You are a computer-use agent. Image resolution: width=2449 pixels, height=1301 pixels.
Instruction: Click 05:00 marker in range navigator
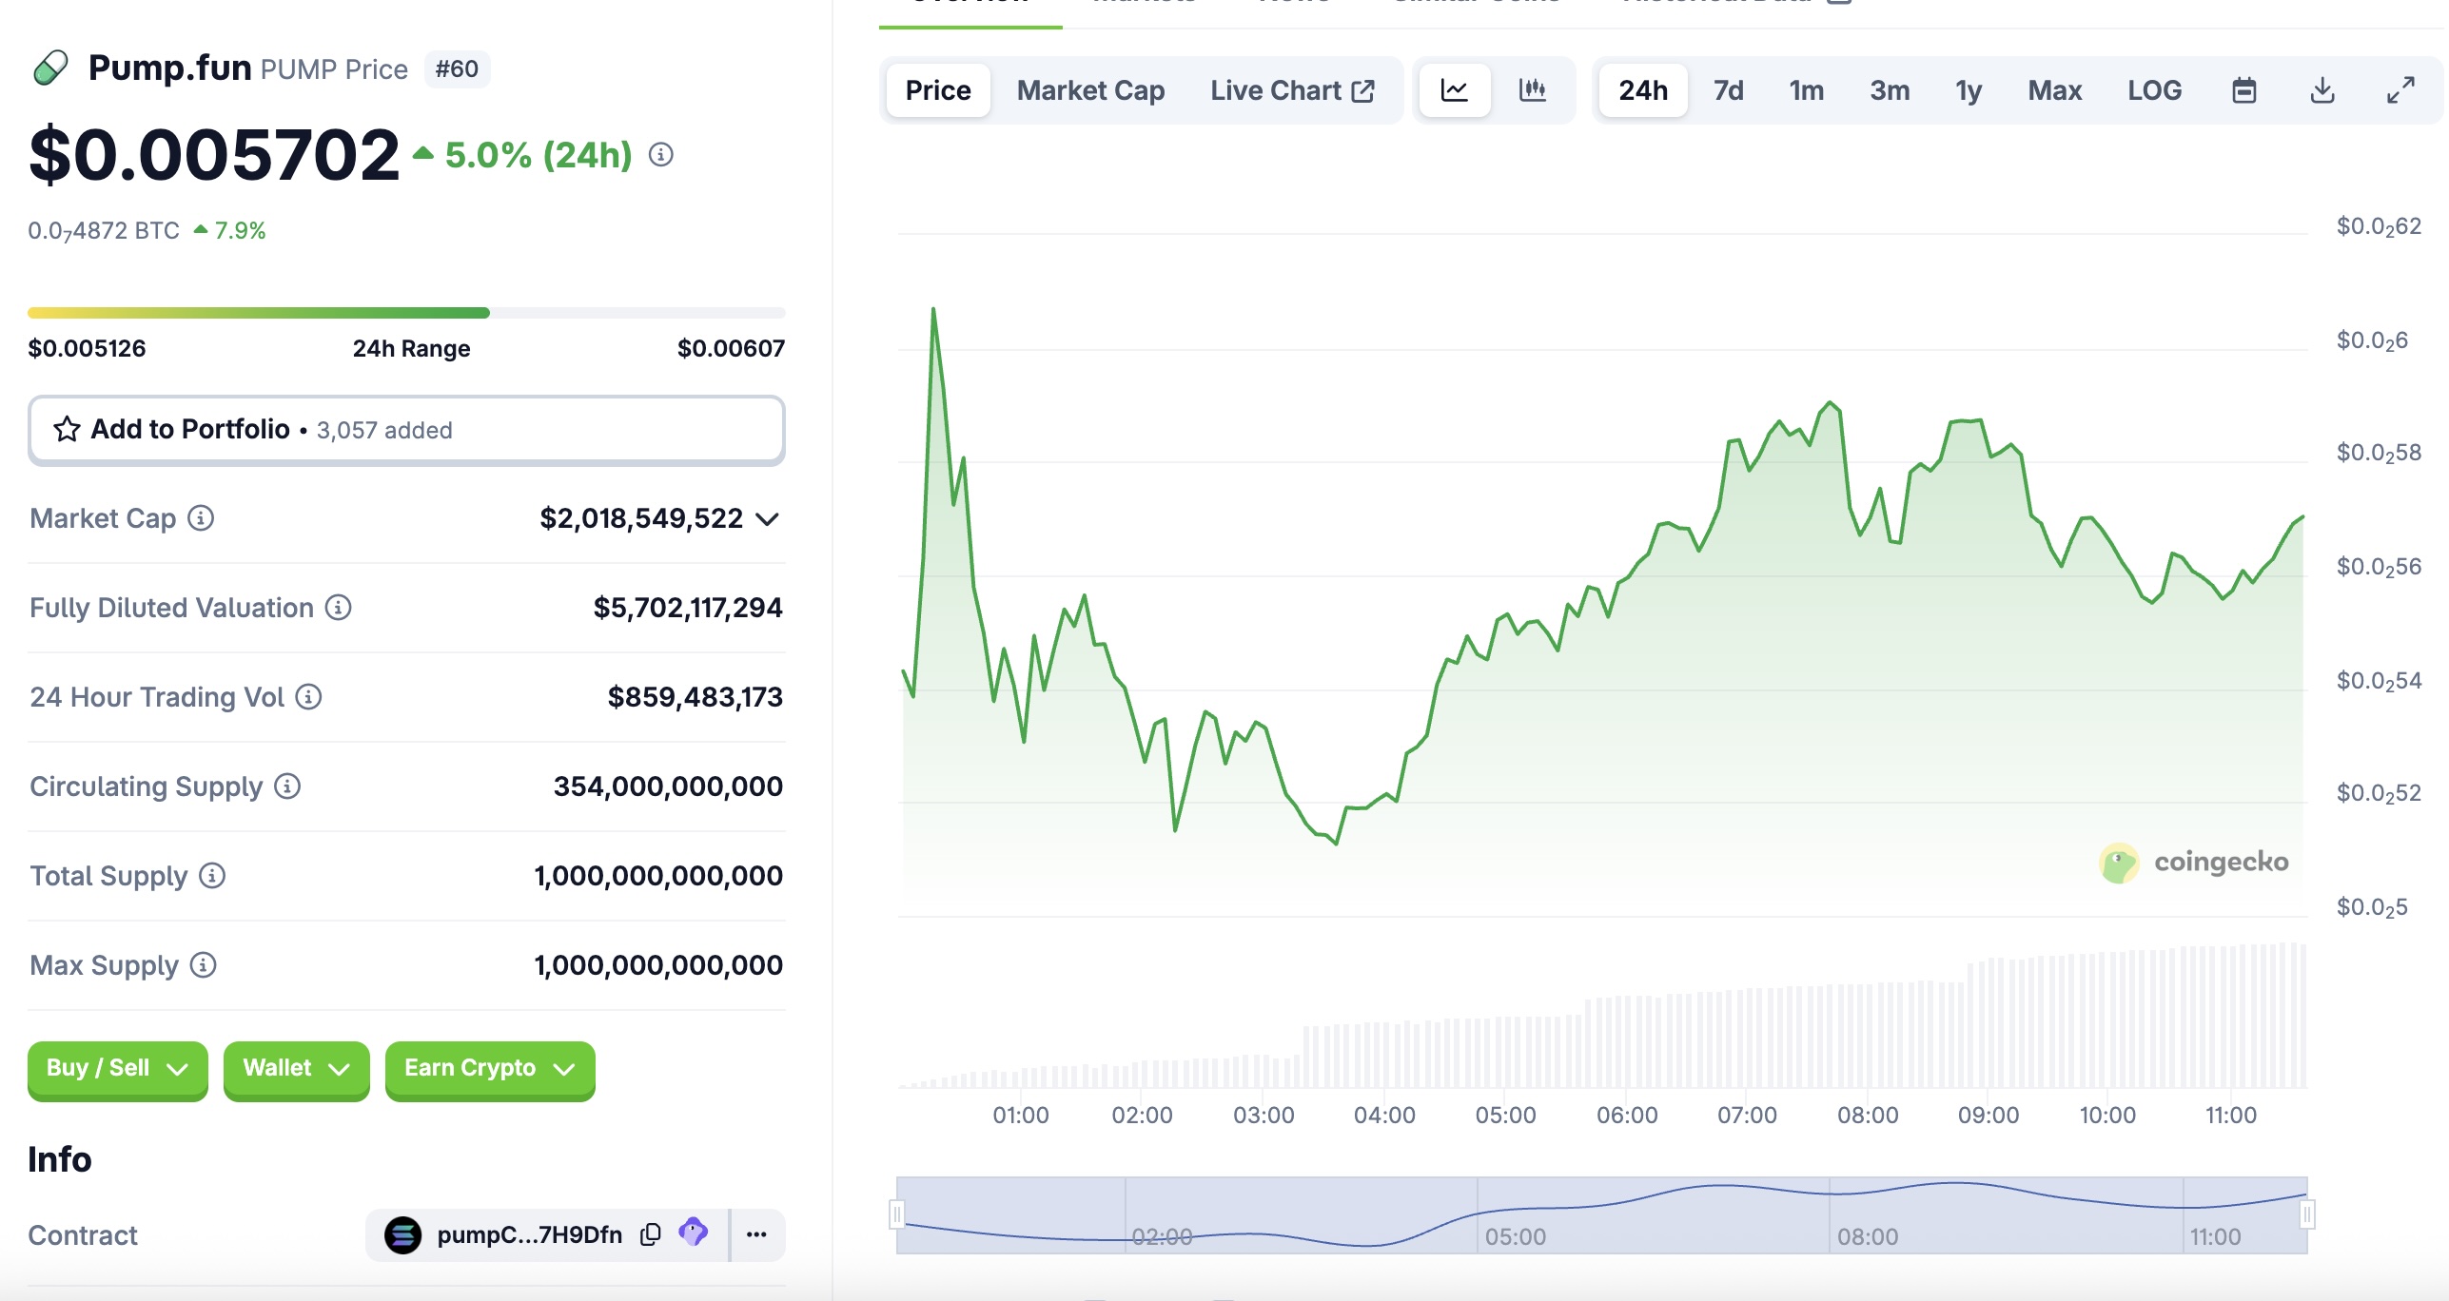[1515, 1236]
